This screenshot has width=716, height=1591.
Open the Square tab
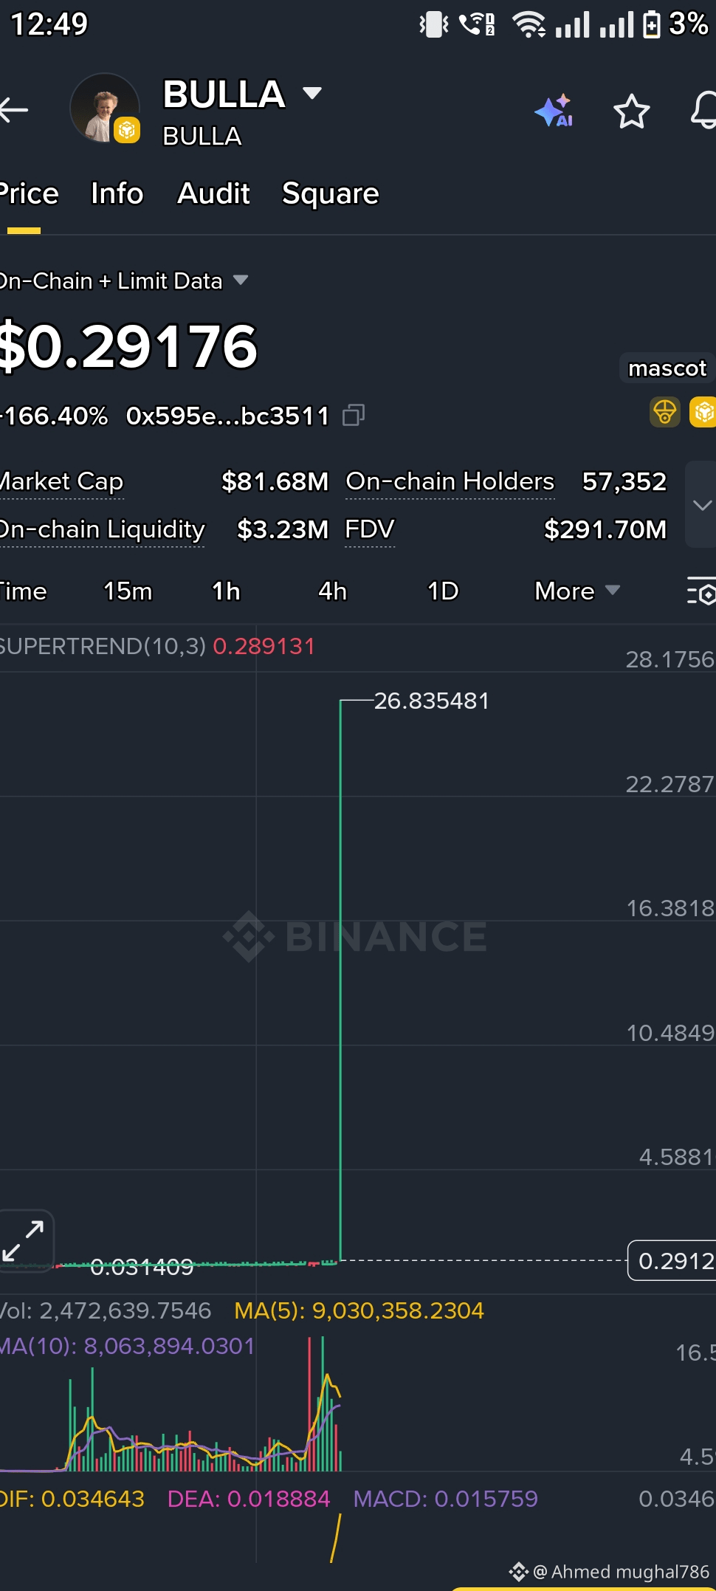330,193
